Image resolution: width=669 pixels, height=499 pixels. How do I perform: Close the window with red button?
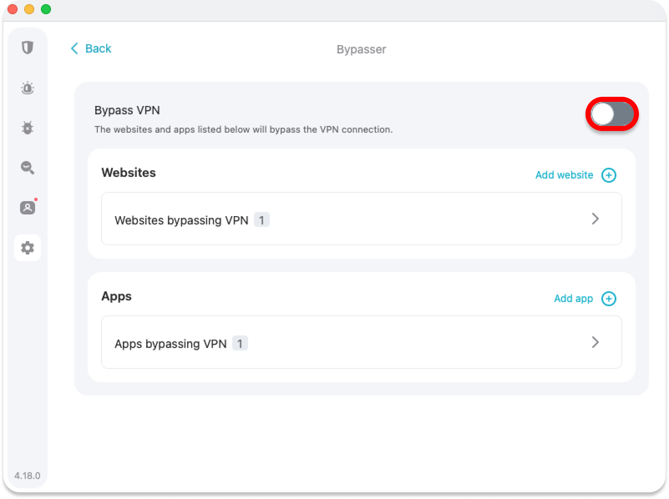pos(13,9)
